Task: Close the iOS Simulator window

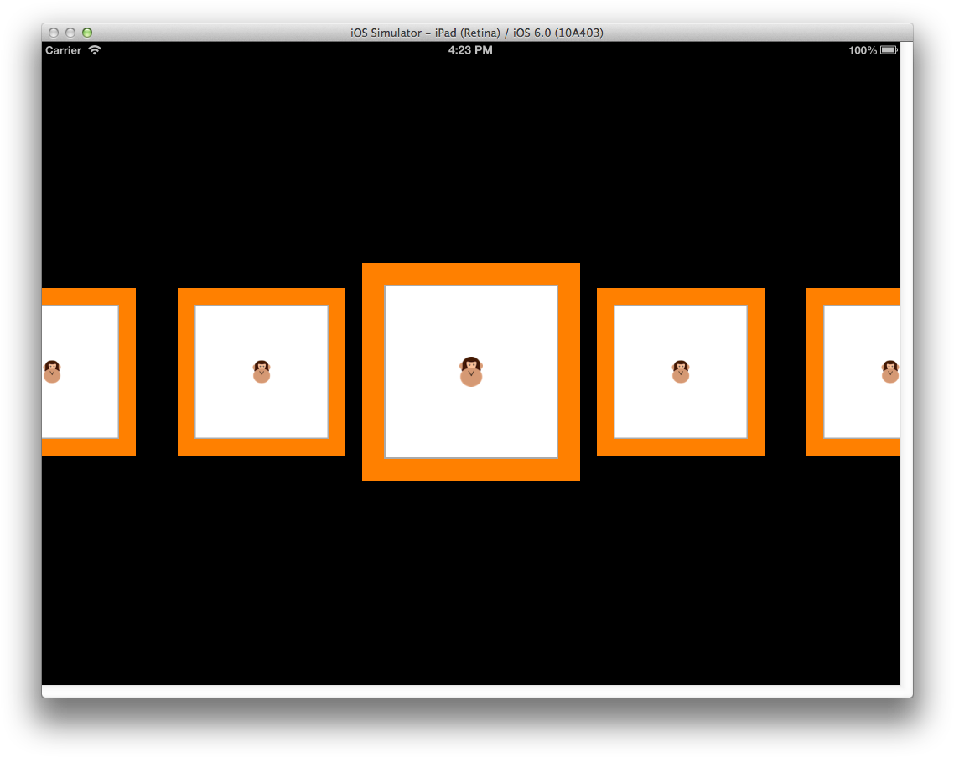Action: (x=54, y=33)
